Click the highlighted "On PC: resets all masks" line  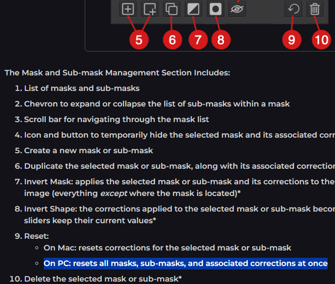click(x=186, y=264)
